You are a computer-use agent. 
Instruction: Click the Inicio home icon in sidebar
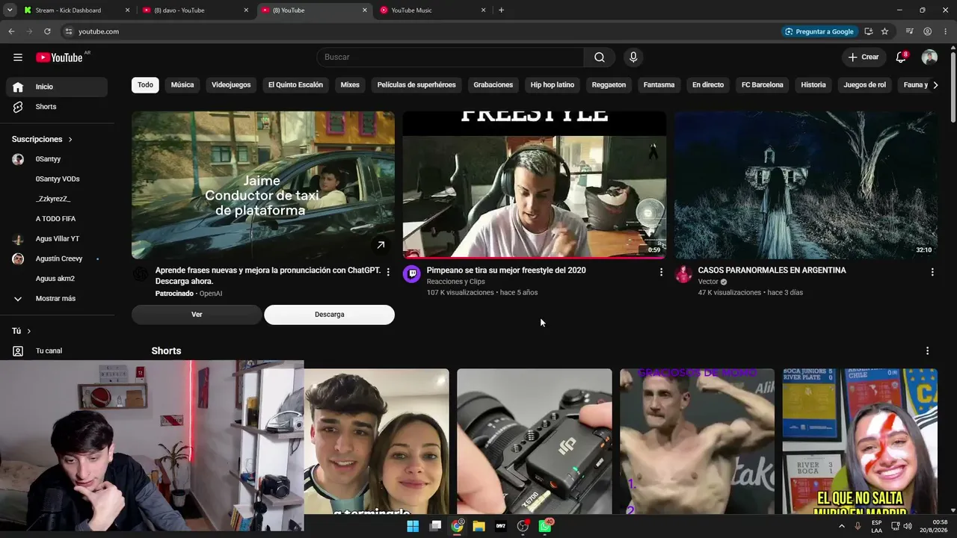coord(18,87)
